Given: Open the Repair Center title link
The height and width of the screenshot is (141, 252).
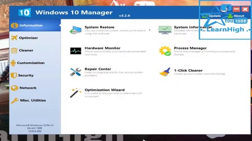Looking at the screenshot, I should pyautogui.click(x=98, y=69).
